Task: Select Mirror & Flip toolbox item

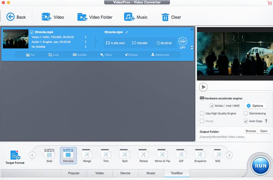Action: click(x=162, y=155)
